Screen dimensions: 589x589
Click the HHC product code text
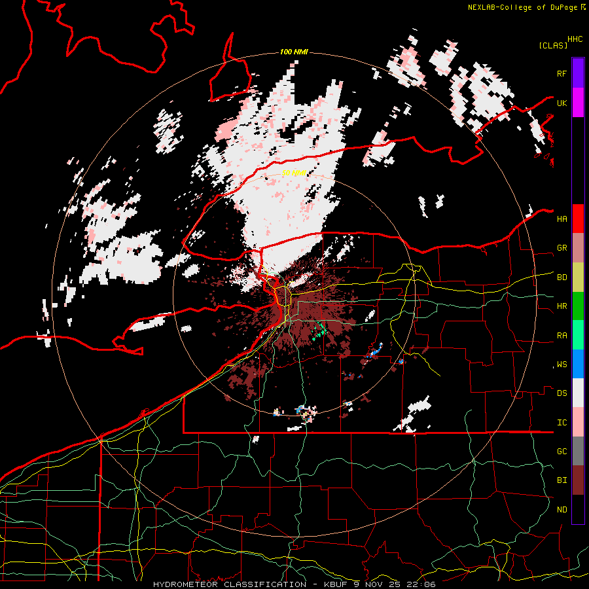tap(575, 39)
